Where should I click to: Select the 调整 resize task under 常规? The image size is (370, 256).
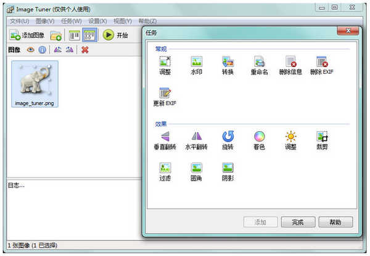click(165, 65)
